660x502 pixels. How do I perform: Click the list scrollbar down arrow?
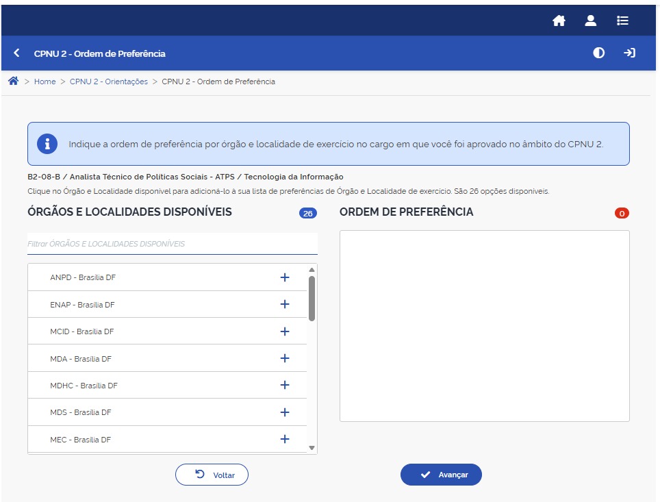[312, 448]
